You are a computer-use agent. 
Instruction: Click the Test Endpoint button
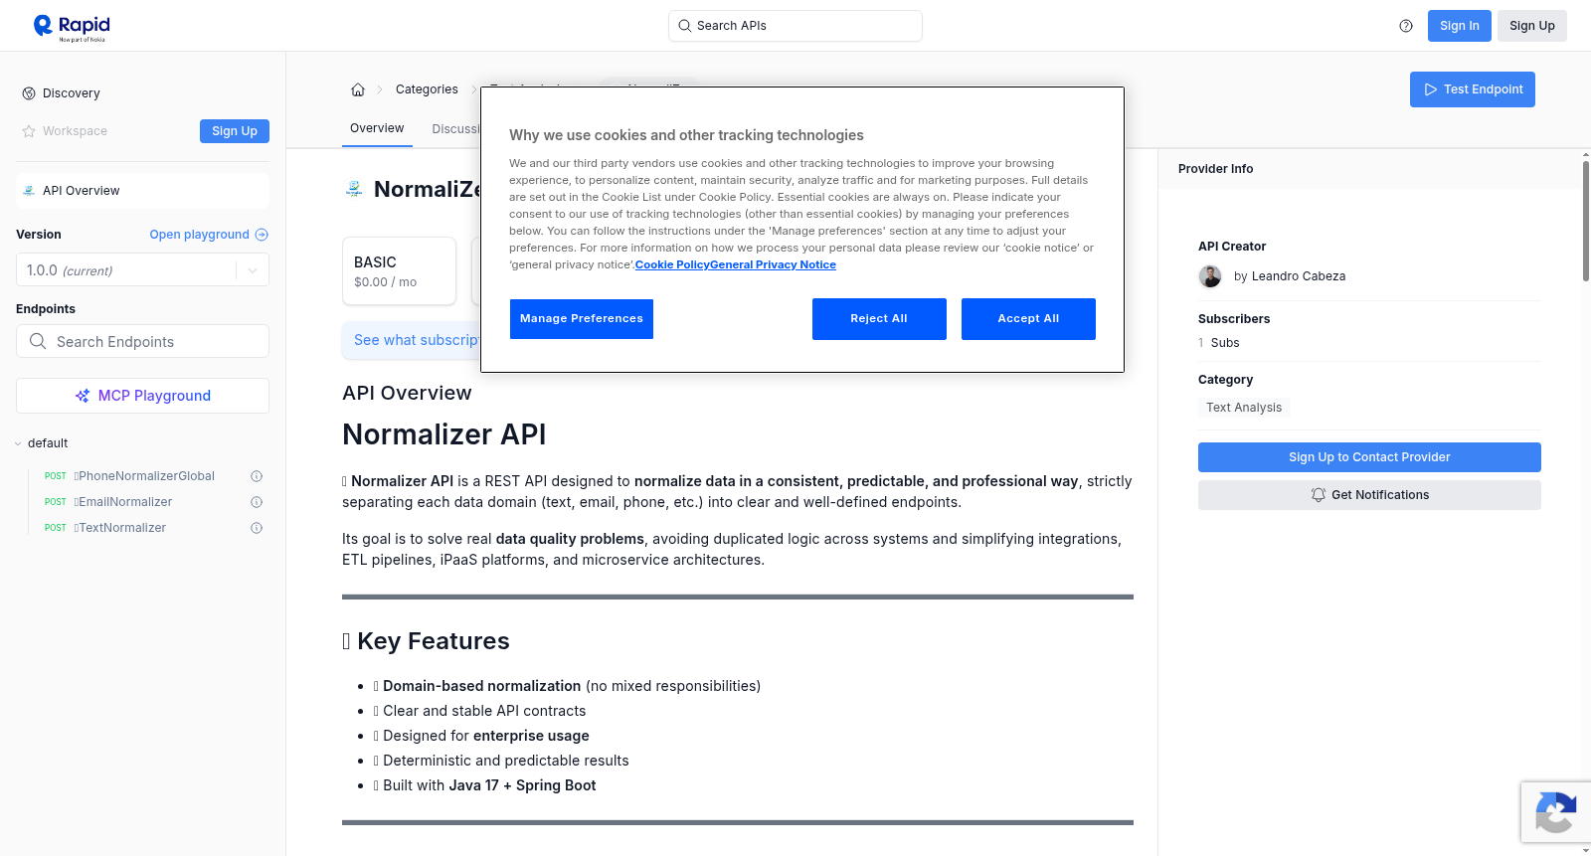[x=1472, y=89]
